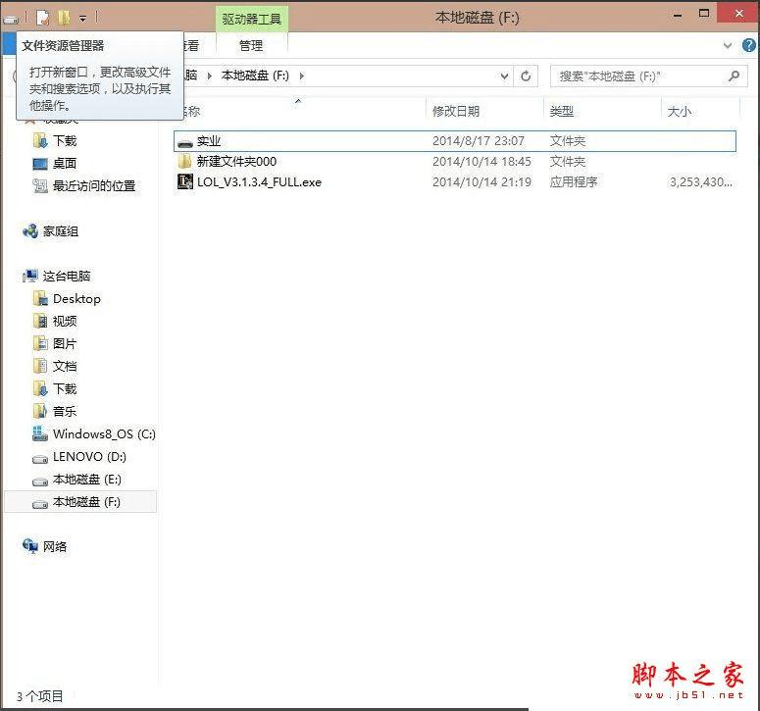
Task: Open 下载 under favorites in sidebar
Action: pyautogui.click(x=65, y=140)
